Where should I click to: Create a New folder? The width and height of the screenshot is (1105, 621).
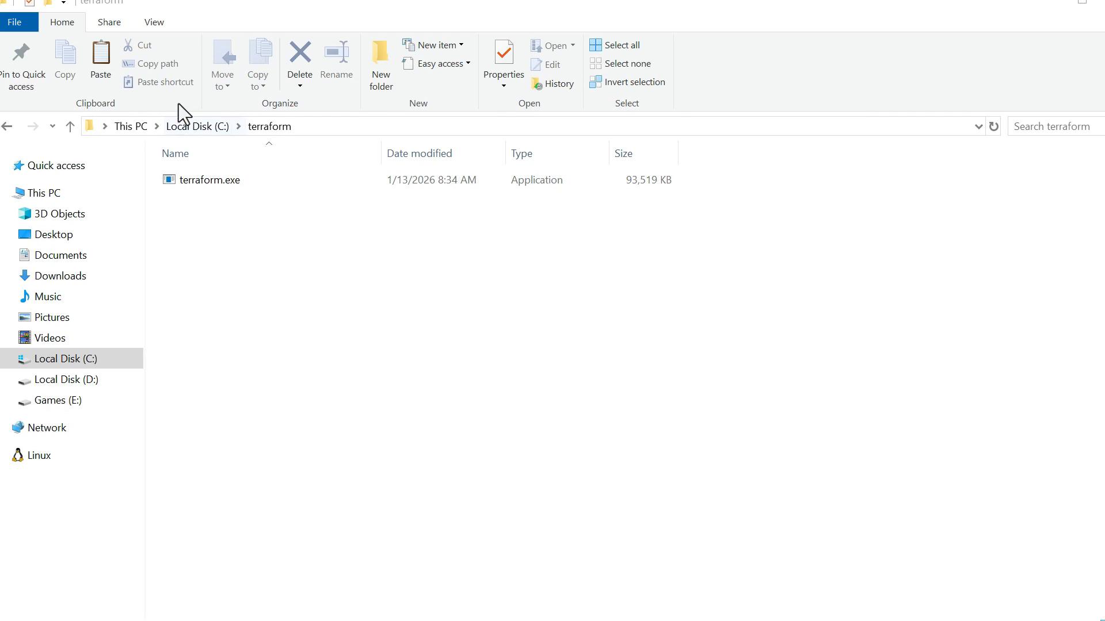point(381,66)
